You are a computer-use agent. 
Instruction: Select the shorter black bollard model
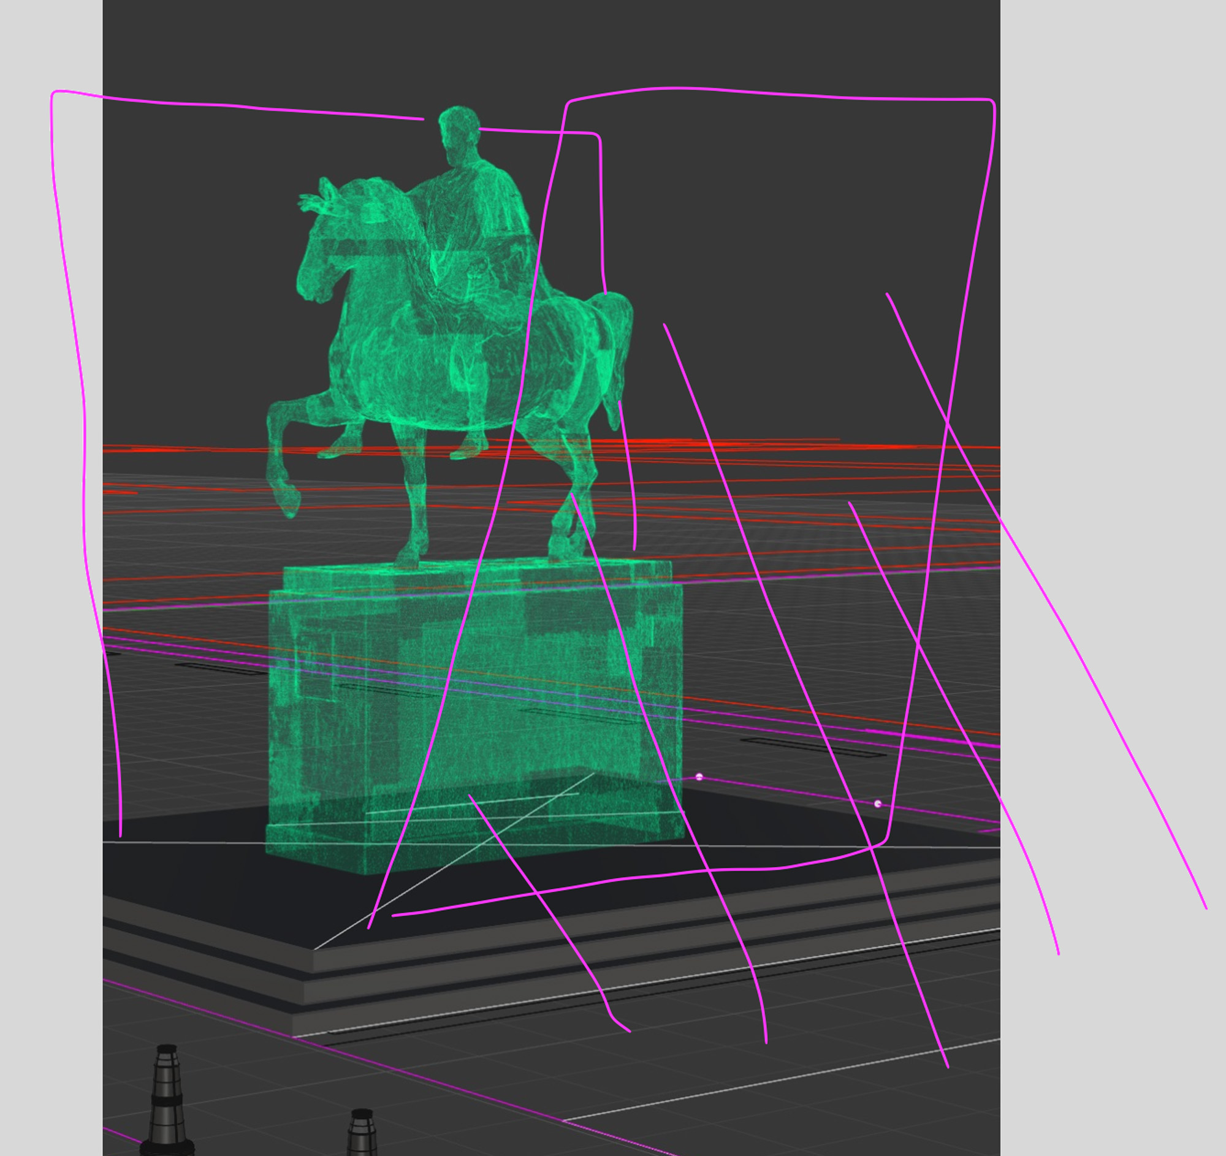(x=362, y=1132)
